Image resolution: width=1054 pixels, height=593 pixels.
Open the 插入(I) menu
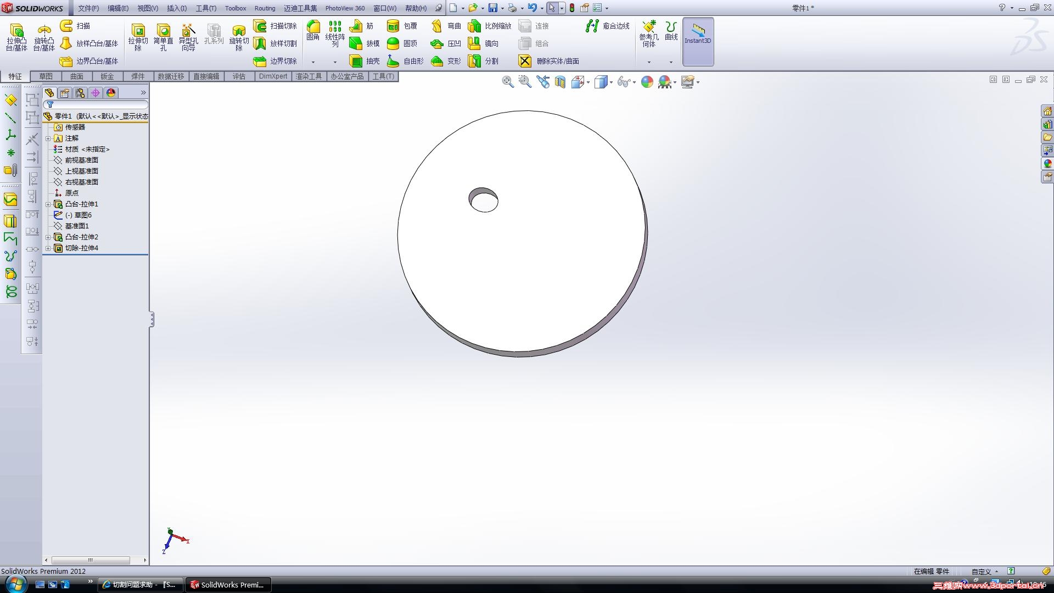177,8
